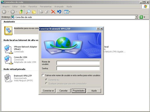Click the Copy To toolbar icon
Screen dimensions: 150x112
coord(47,12)
